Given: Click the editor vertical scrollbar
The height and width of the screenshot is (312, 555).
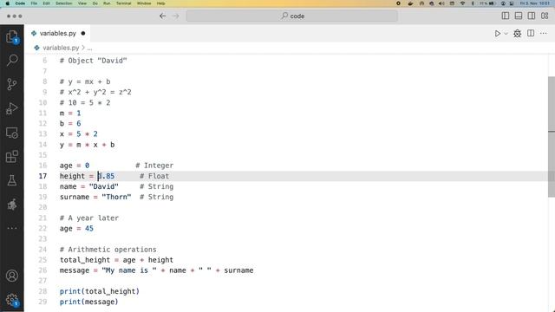Looking at the screenshot, I should pos(552,137).
